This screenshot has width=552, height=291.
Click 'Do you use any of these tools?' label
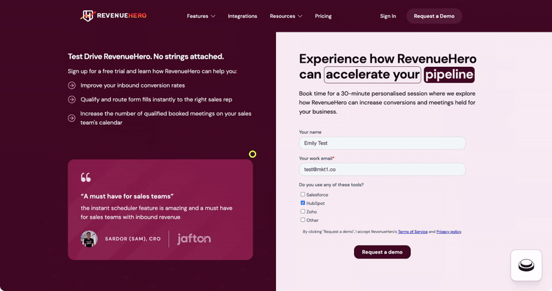[331, 185]
